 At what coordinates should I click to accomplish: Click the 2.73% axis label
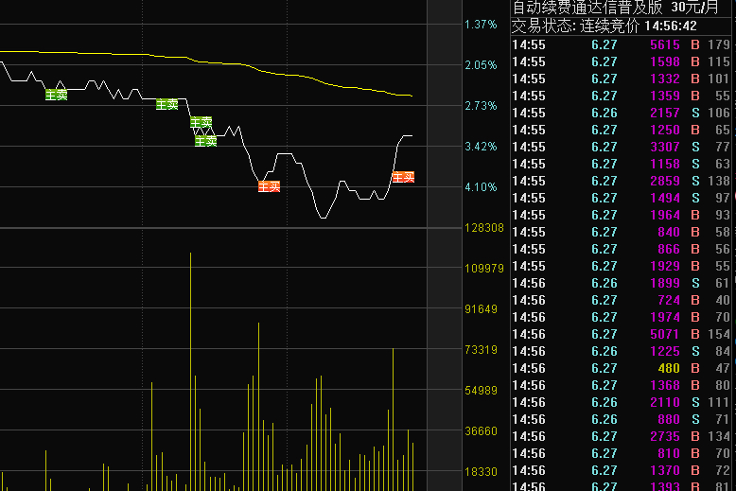coord(481,106)
